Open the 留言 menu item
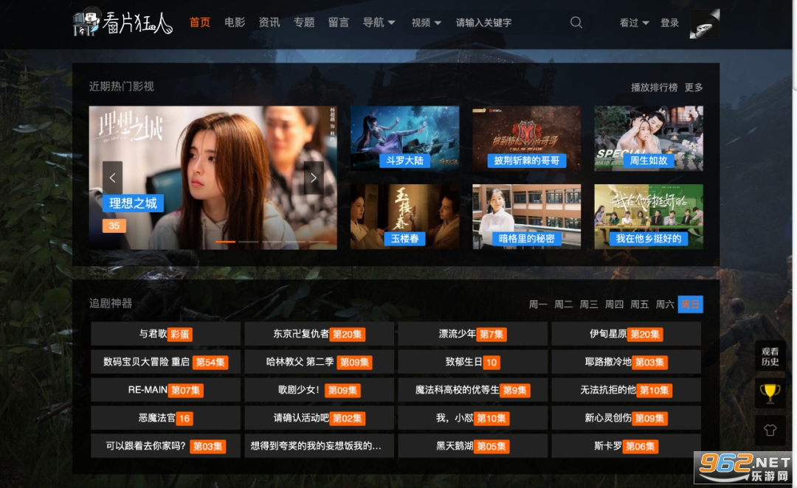The image size is (797, 488). (x=338, y=22)
